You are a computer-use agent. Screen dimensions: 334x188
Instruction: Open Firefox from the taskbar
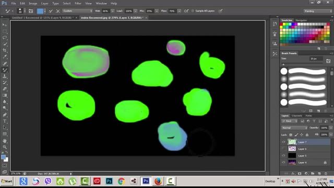coord(158,181)
